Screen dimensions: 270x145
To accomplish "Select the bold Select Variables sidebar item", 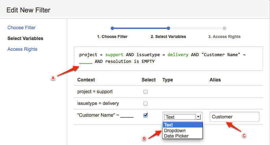I will pos(25,38).
